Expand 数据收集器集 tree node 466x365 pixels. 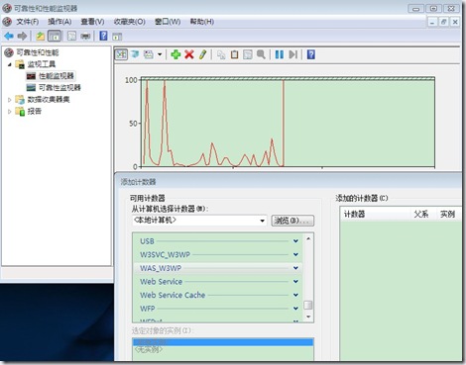tap(10, 100)
